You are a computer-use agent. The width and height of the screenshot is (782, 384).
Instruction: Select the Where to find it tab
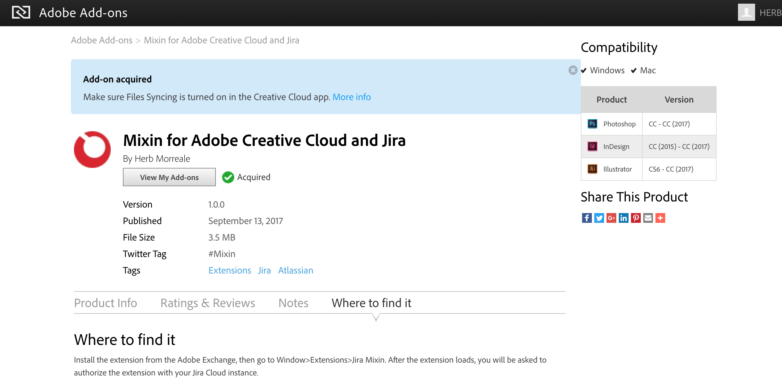[x=371, y=303]
